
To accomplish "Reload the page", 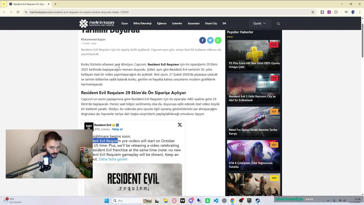I will point(18,12).
